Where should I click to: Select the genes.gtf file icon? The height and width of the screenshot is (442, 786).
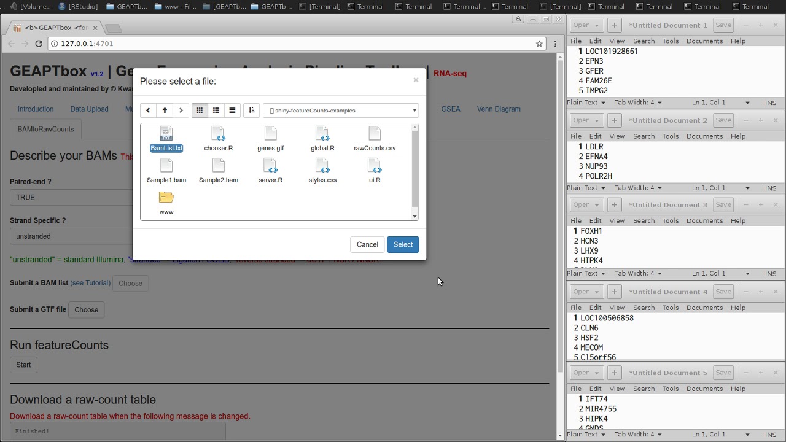coord(271,133)
